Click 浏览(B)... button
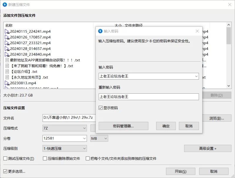235x178 pixels. click(x=217, y=118)
